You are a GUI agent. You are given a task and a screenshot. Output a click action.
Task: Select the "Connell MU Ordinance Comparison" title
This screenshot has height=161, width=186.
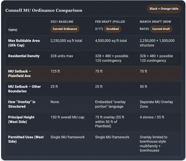[x=44, y=10]
